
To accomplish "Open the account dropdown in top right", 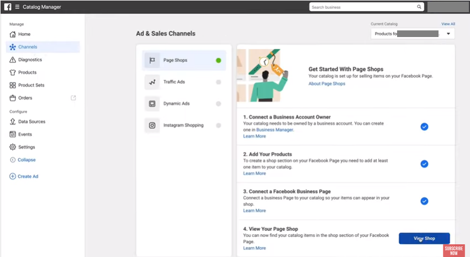I will pos(447,7).
